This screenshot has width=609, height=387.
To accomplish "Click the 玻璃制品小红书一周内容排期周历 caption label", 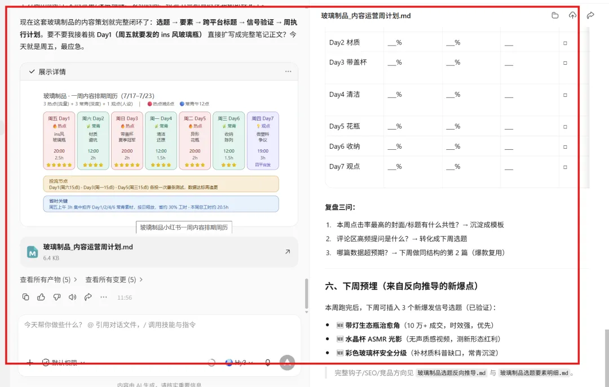I will (184, 228).
